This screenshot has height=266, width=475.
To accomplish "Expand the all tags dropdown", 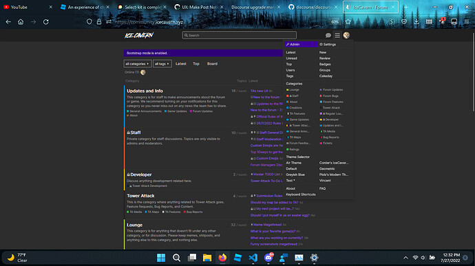I will tap(162, 64).
